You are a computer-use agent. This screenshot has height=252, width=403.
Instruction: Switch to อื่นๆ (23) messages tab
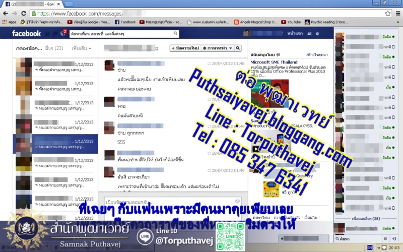pos(54,48)
